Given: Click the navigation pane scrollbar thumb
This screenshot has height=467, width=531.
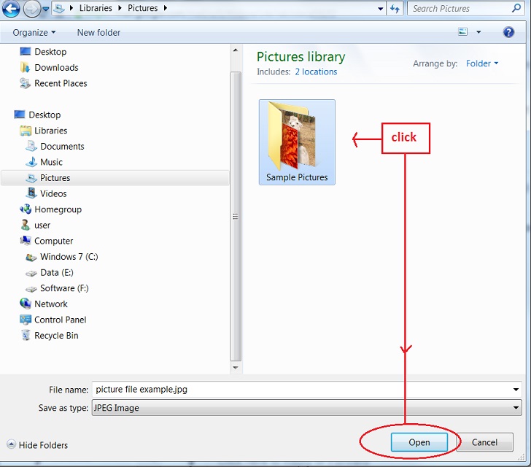Looking at the screenshot, I should (236, 217).
